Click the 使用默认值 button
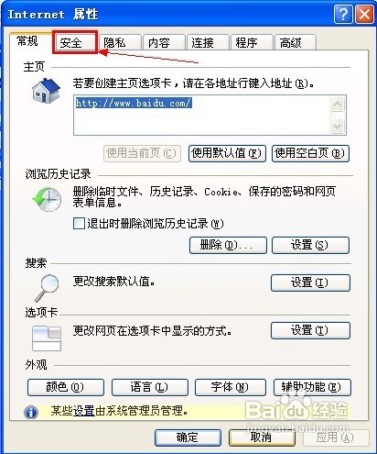The height and width of the screenshot is (454, 377). click(227, 153)
